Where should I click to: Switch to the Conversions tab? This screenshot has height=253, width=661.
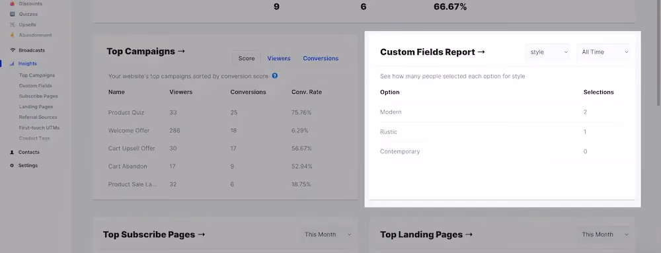321,59
